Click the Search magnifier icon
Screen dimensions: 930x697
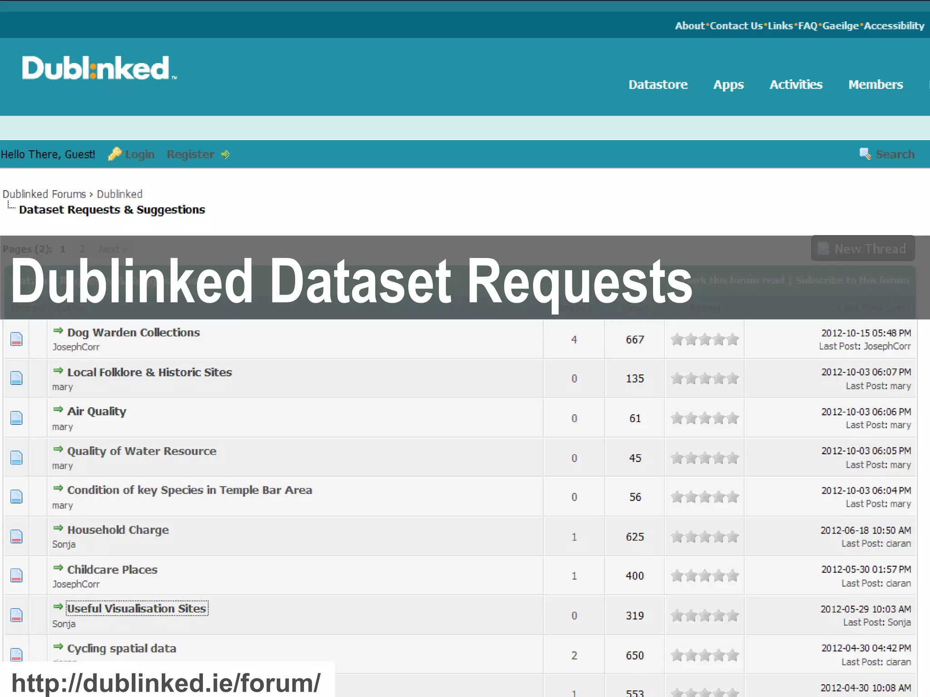pos(865,154)
